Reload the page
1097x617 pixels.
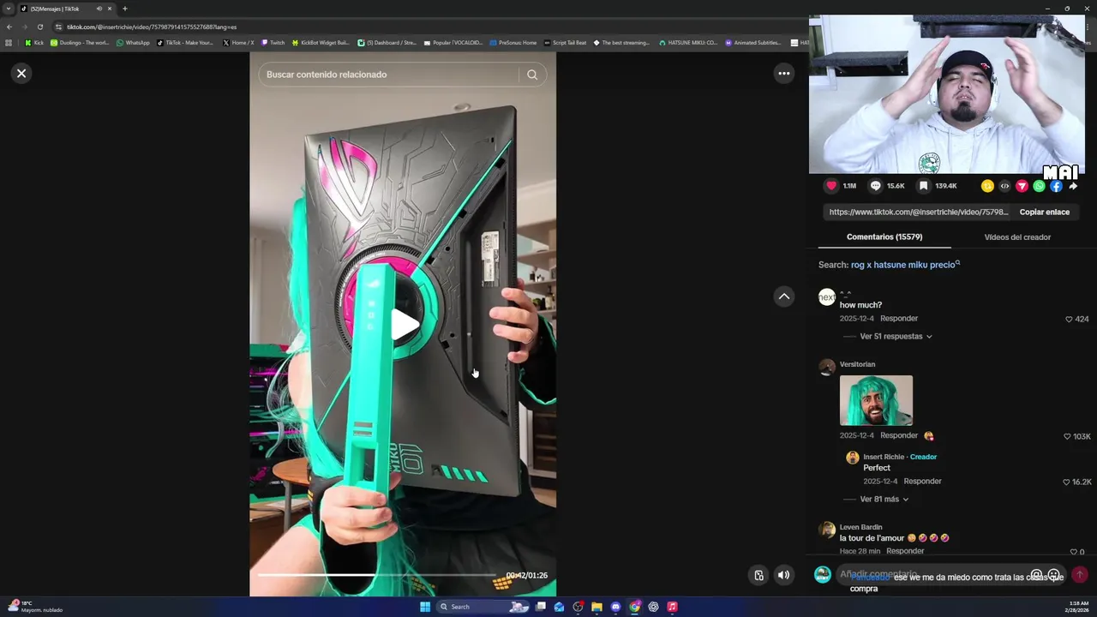(39, 27)
